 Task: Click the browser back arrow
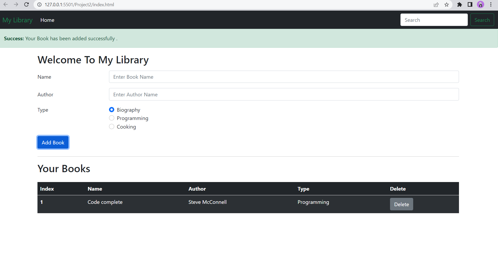(x=5, y=4)
